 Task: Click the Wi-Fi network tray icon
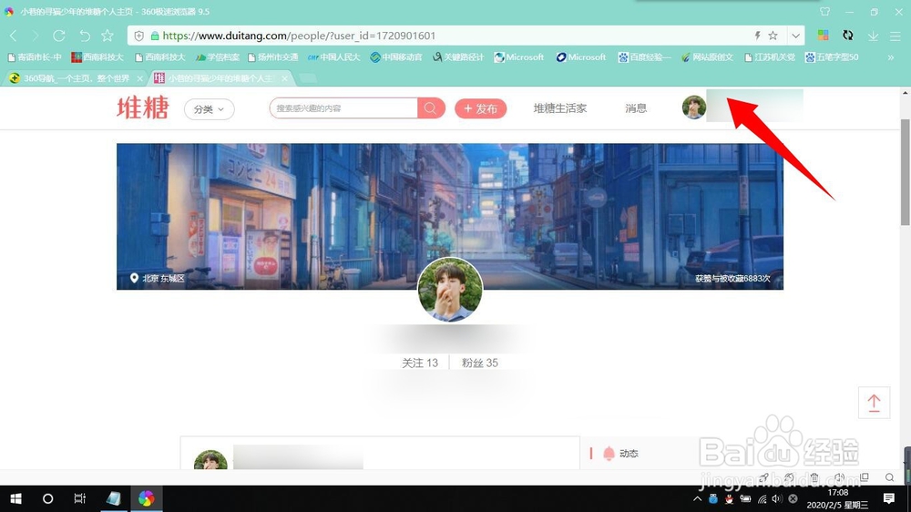pos(762,498)
